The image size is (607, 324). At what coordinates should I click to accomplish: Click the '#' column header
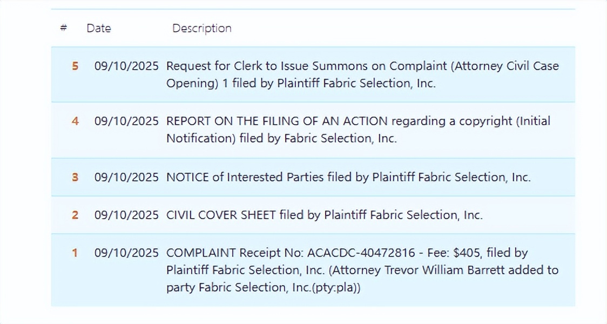[x=63, y=28]
